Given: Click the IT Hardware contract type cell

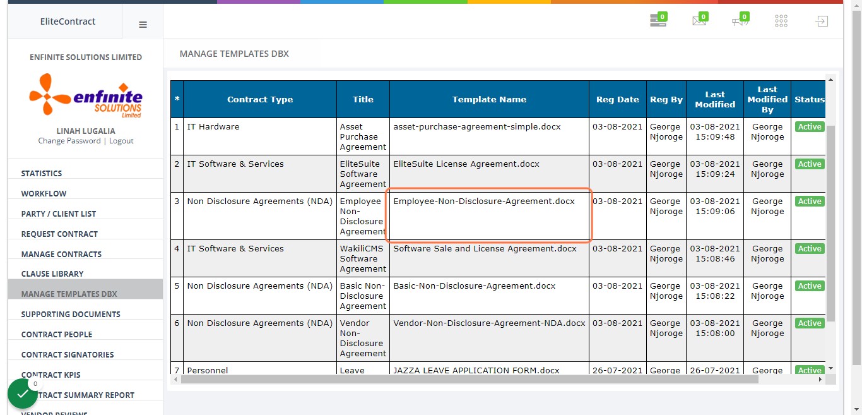Looking at the screenshot, I should (260, 136).
